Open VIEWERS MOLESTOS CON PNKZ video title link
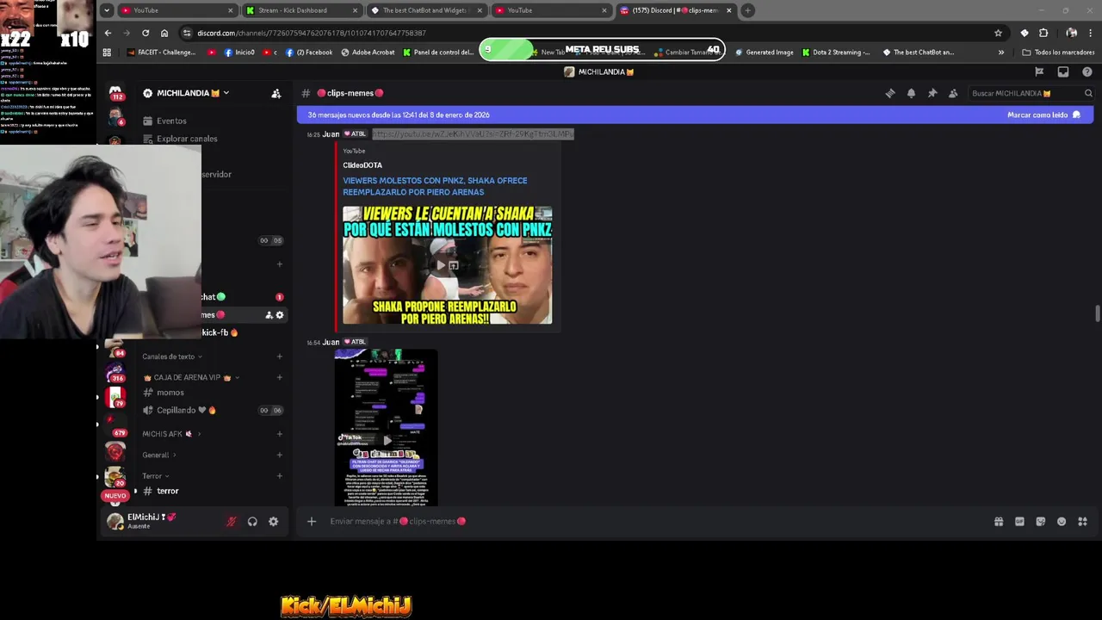Screen dimensions: 1102x620 [435, 186]
